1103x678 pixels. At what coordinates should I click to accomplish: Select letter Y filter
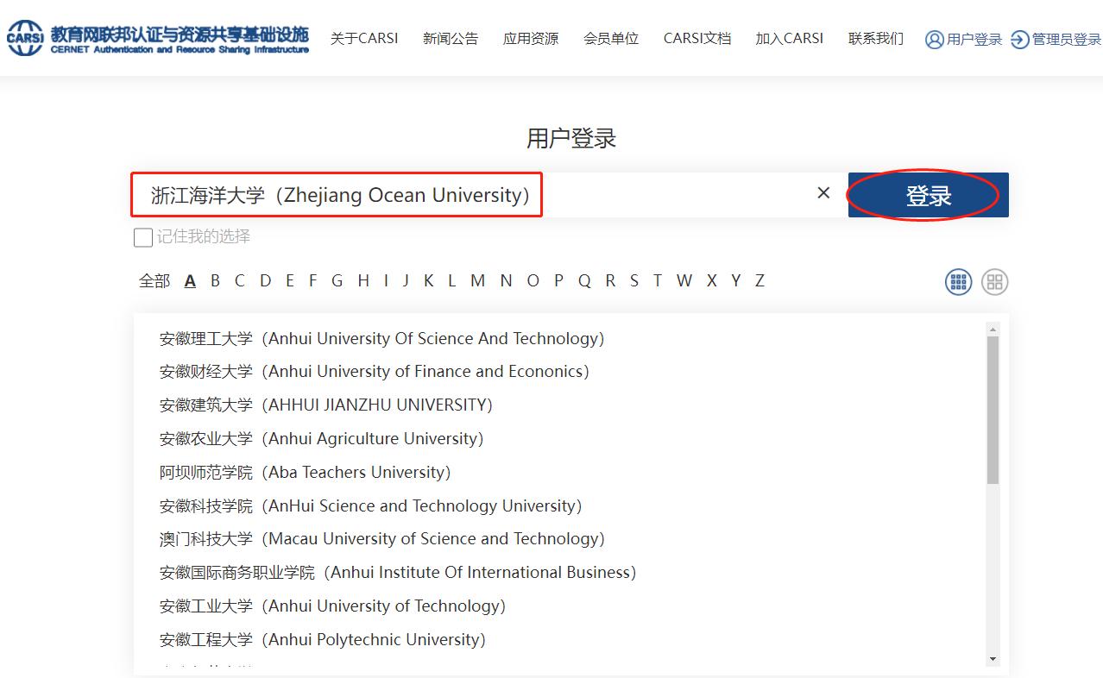pos(735,280)
